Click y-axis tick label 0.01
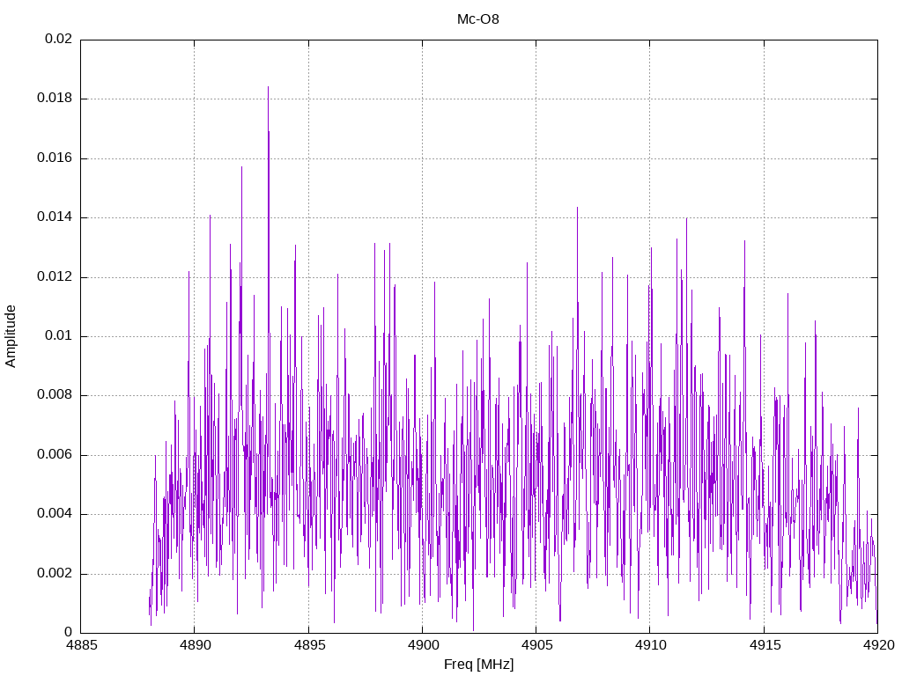Viewport: 902px width, 676px height. (59, 336)
